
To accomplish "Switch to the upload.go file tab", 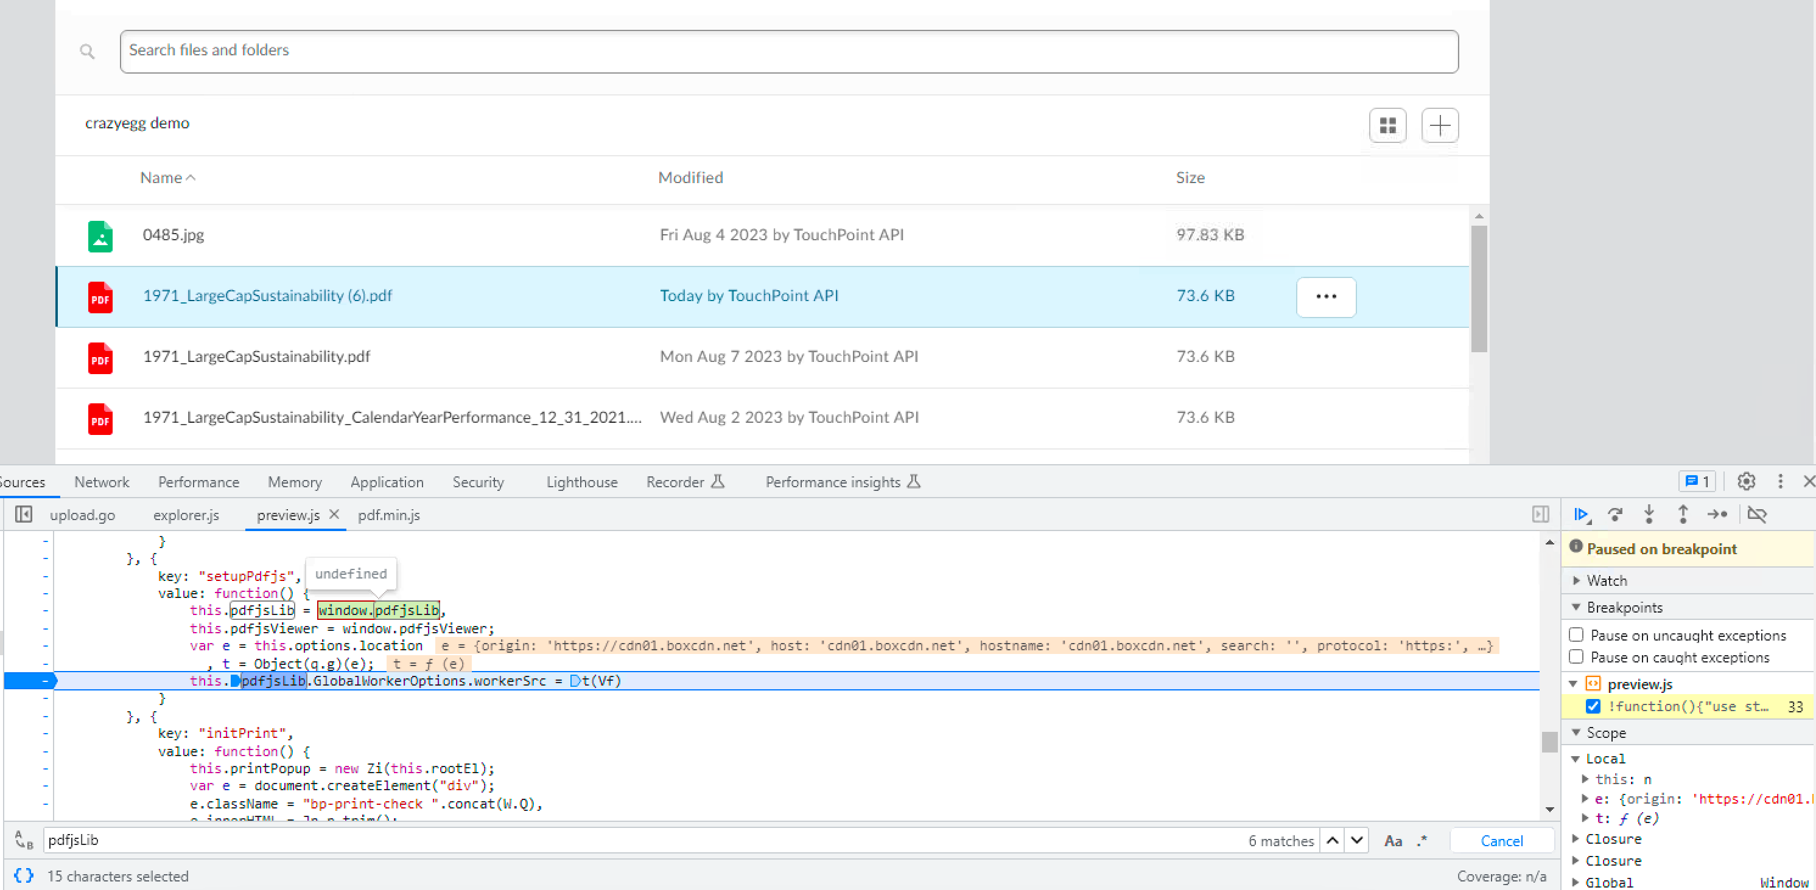I will (82, 515).
